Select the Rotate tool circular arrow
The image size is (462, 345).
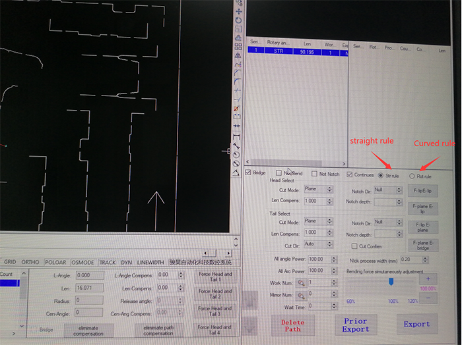pyautogui.click(x=238, y=20)
